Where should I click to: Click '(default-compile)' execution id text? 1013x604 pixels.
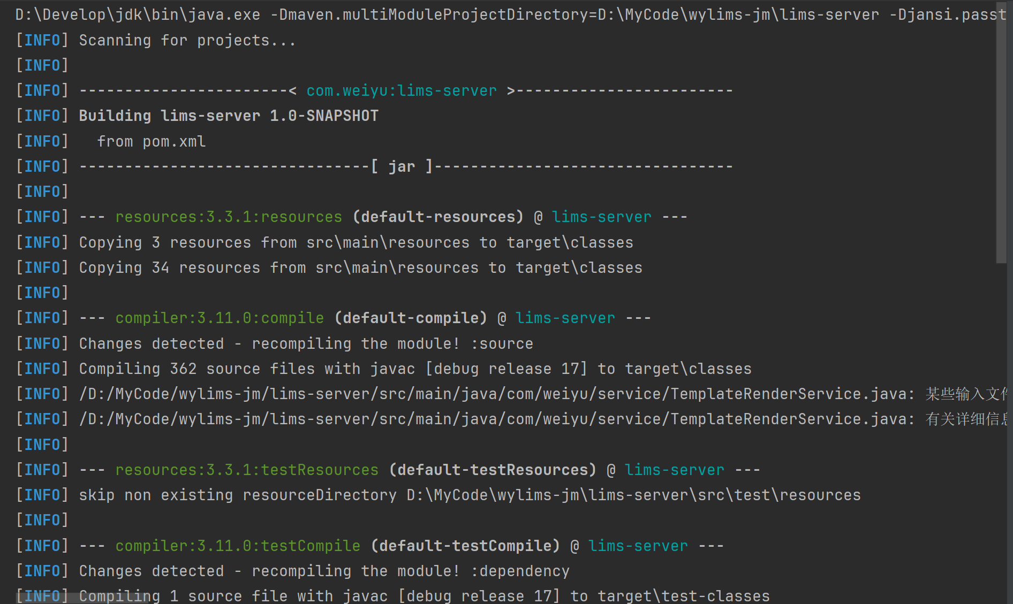pyautogui.click(x=411, y=318)
